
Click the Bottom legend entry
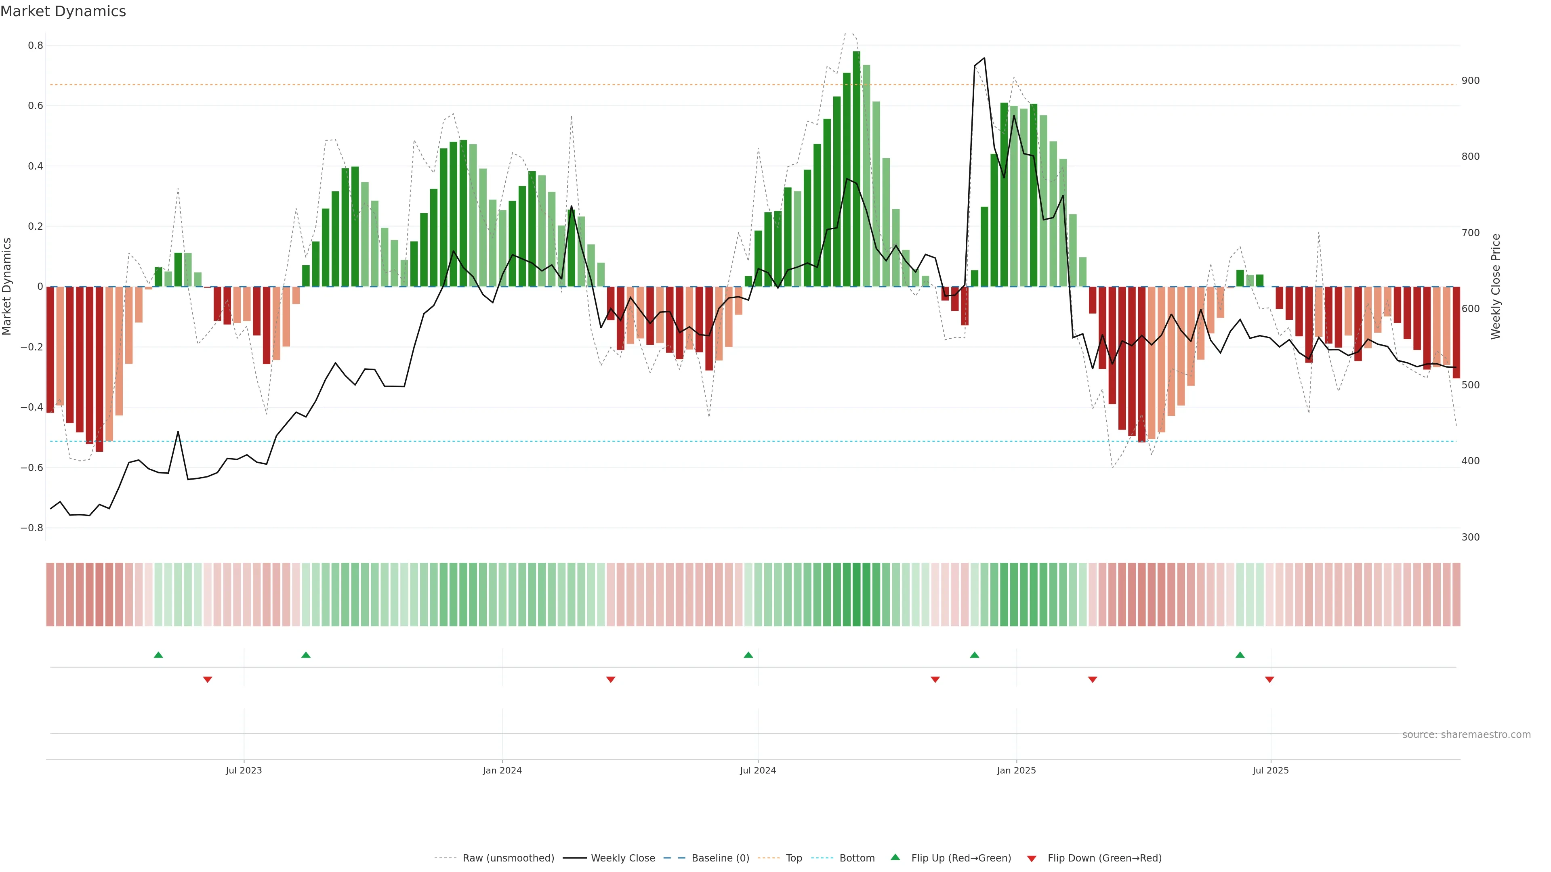[x=857, y=858]
